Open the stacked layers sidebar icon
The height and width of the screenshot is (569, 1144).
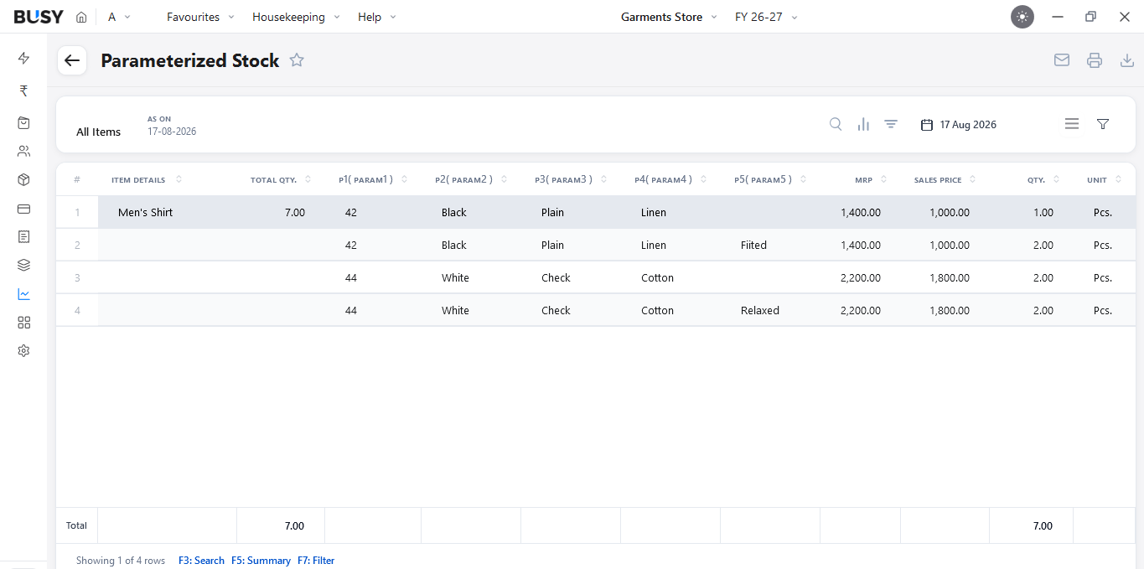[x=23, y=265]
